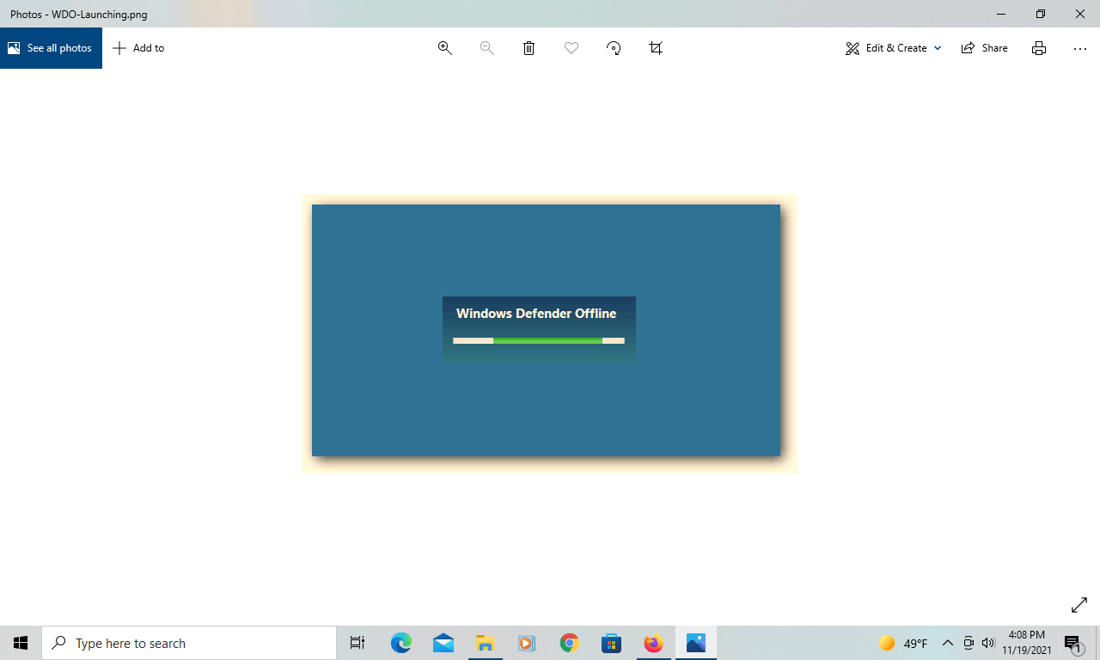Open the crop tool icon
The image size is (1100, 660).
click(656, 48)
